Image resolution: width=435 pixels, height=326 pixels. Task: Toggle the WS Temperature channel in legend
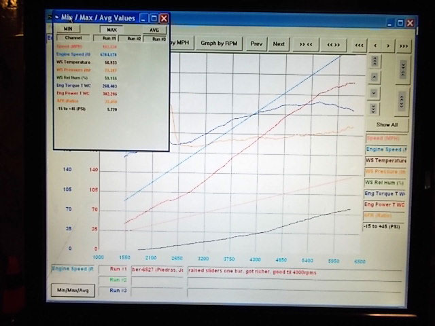coord(386,161)
